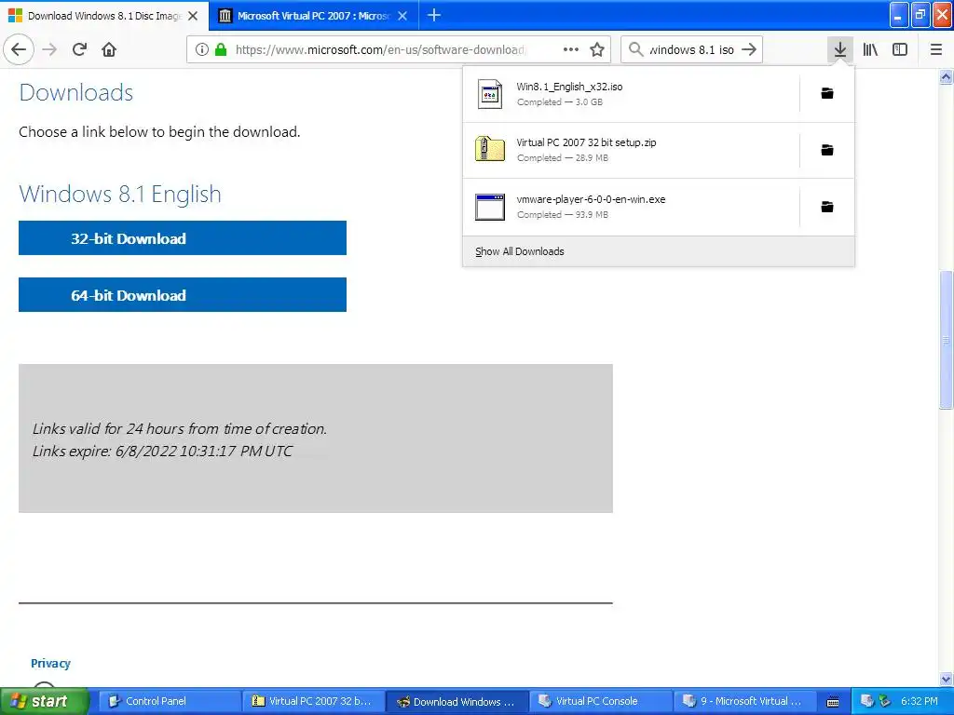Open downloaded Win8.1_English_x32.iso entry
954x715 pixels.
click(631, 94)
